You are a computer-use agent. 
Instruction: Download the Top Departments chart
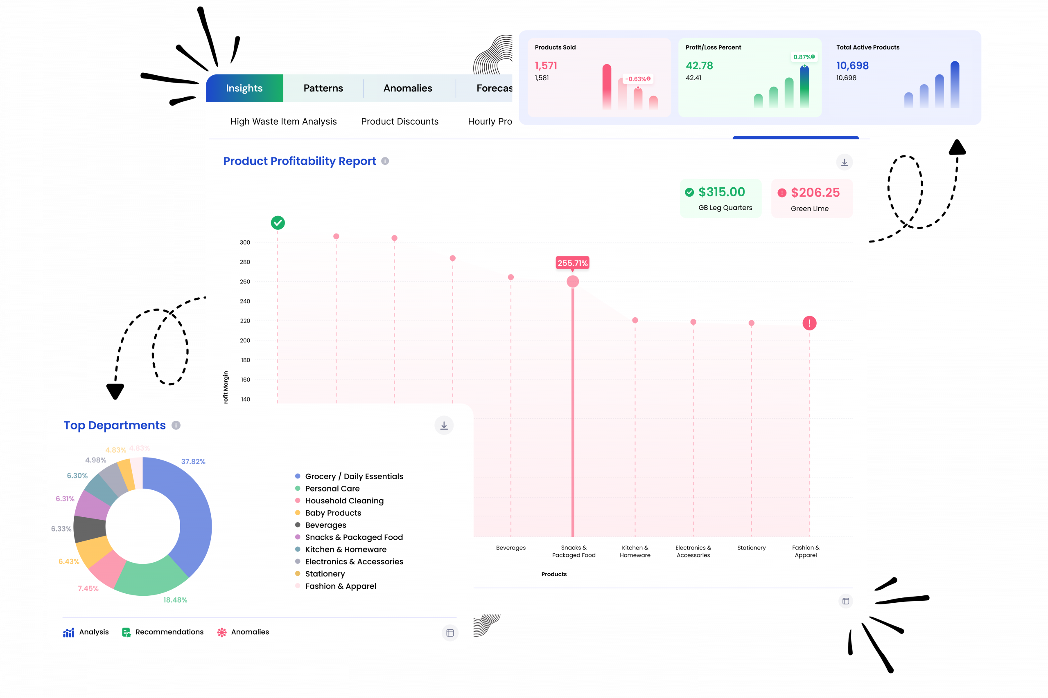[444, 426]
